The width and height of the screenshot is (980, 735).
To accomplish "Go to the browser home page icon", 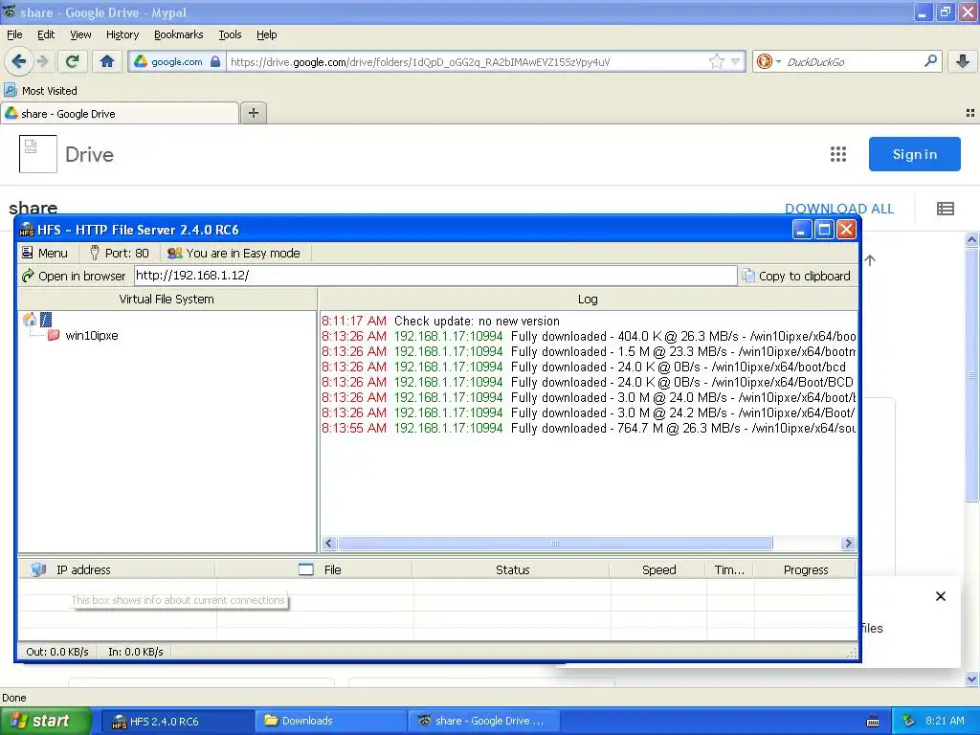I will 107,61.
